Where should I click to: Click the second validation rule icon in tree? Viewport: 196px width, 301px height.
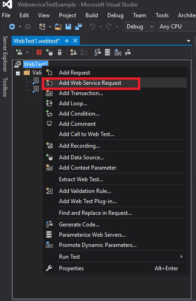tap(36, 89)
